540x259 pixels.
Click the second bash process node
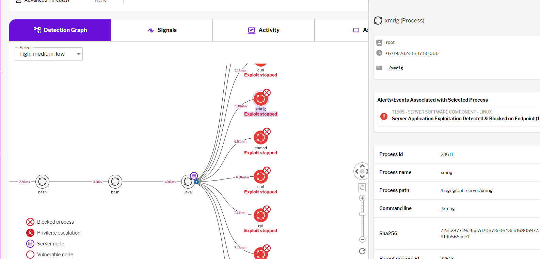(115, 182)
